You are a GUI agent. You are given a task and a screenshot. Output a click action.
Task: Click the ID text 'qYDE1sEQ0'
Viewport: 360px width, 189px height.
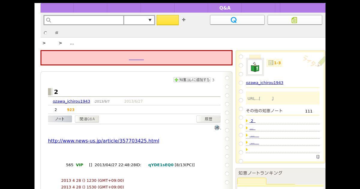pyautogui.click(x=161, y=165)
